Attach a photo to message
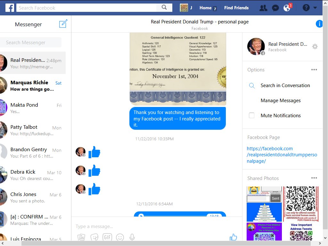Viewport: 328px width, 246px height. coord(81,237)
